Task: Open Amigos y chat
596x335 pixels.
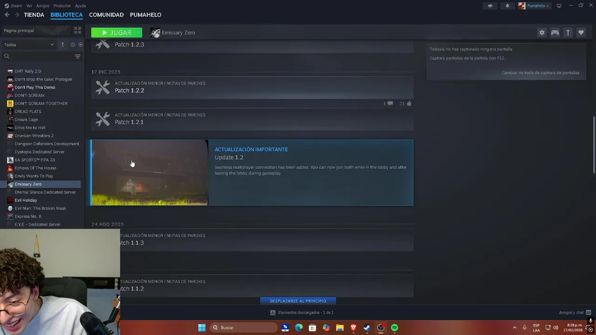Action: pyautogui.click(x=575, y=313)
